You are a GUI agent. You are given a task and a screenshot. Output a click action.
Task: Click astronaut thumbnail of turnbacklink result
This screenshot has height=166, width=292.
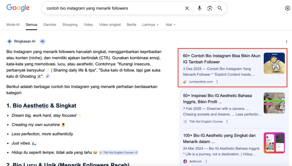coord(274,63)
